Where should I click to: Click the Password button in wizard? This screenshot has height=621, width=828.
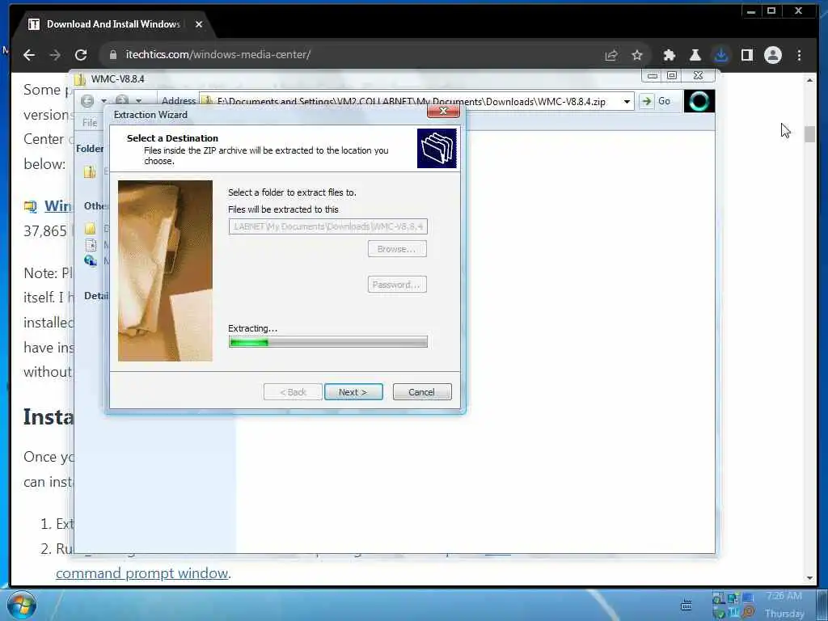tap(397, 285)
